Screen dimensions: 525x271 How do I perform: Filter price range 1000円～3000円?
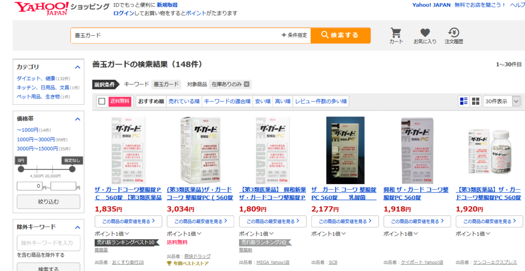tap(36, 139)
